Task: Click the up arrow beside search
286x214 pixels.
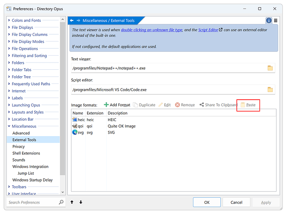Action: click(x=72, y=202)
